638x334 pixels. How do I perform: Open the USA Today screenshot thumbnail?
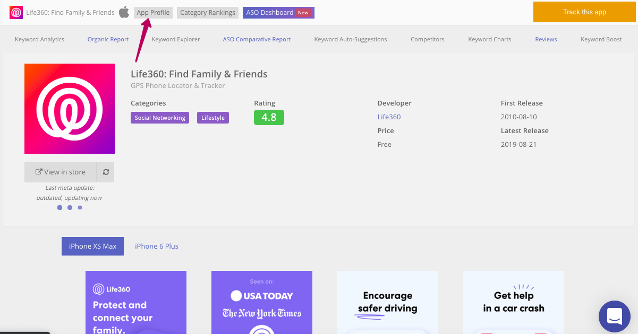(262, 302)
